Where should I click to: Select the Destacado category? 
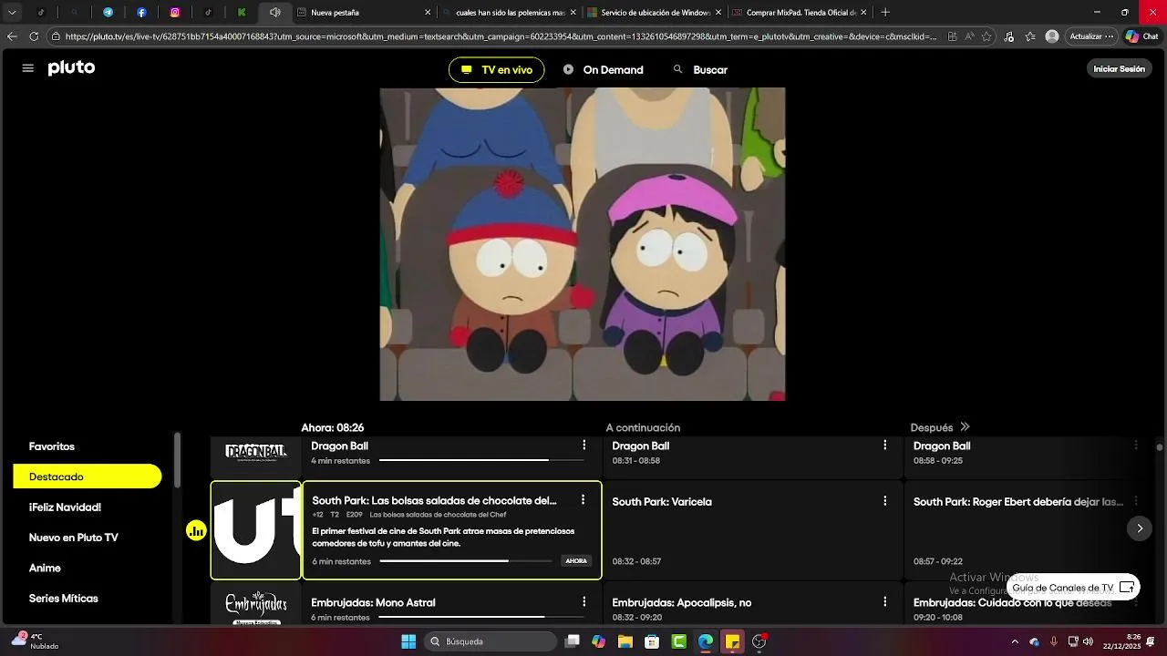[88, 477]
